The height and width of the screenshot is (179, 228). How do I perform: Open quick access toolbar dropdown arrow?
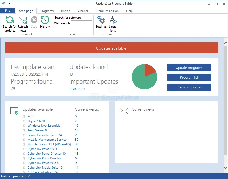coord(10,3)
